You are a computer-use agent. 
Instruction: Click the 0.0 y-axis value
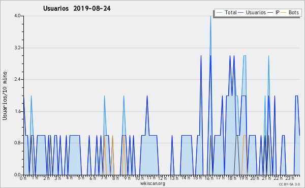[x=17, y=175]
